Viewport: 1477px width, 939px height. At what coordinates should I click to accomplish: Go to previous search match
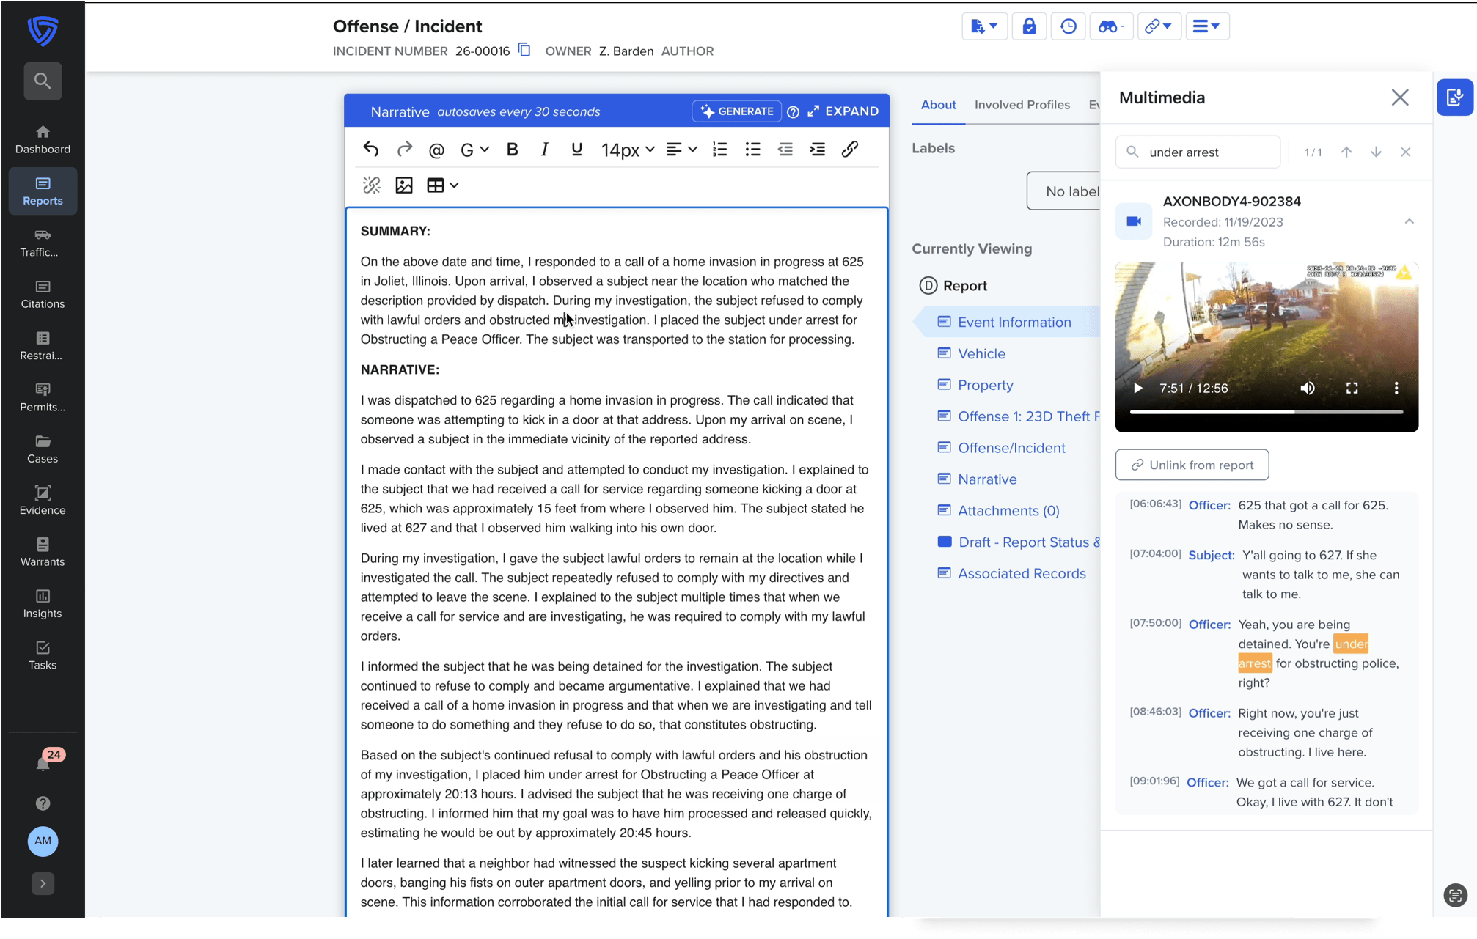[x=1346, y=152]
